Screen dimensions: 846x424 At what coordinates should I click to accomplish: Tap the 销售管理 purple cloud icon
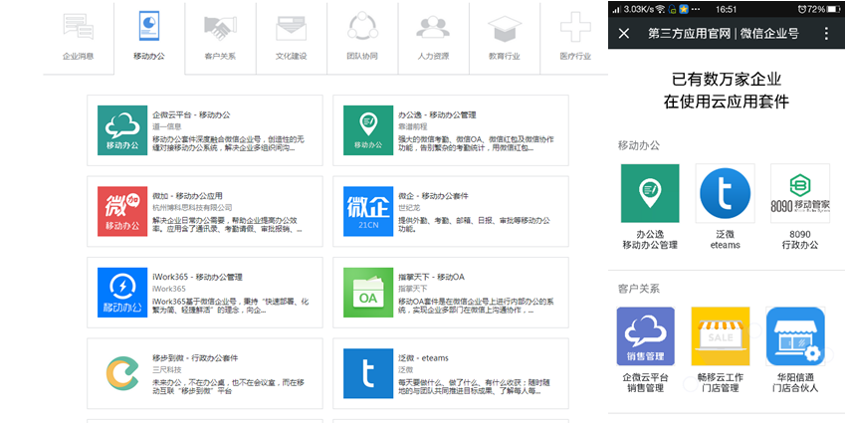[645, 336]
